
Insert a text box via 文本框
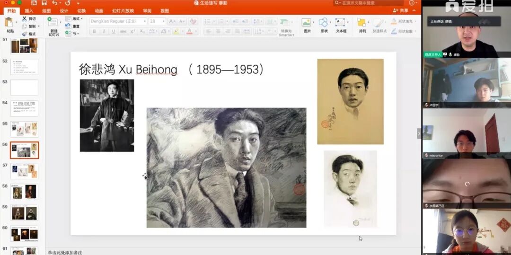point(341,26)
